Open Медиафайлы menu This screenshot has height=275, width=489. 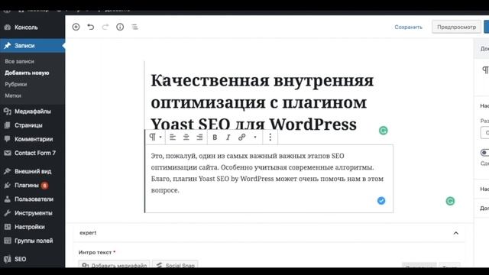coord(32,112)
